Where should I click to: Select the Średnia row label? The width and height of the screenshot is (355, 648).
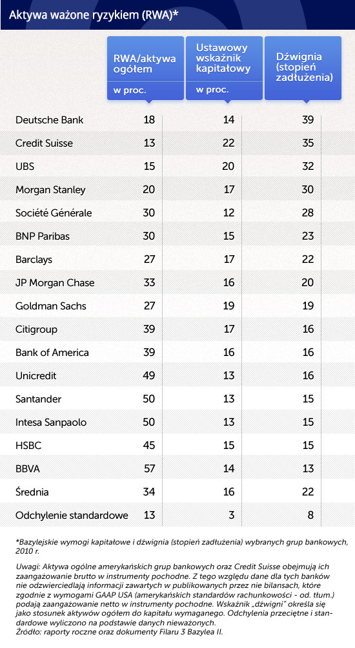click(32, 492)
